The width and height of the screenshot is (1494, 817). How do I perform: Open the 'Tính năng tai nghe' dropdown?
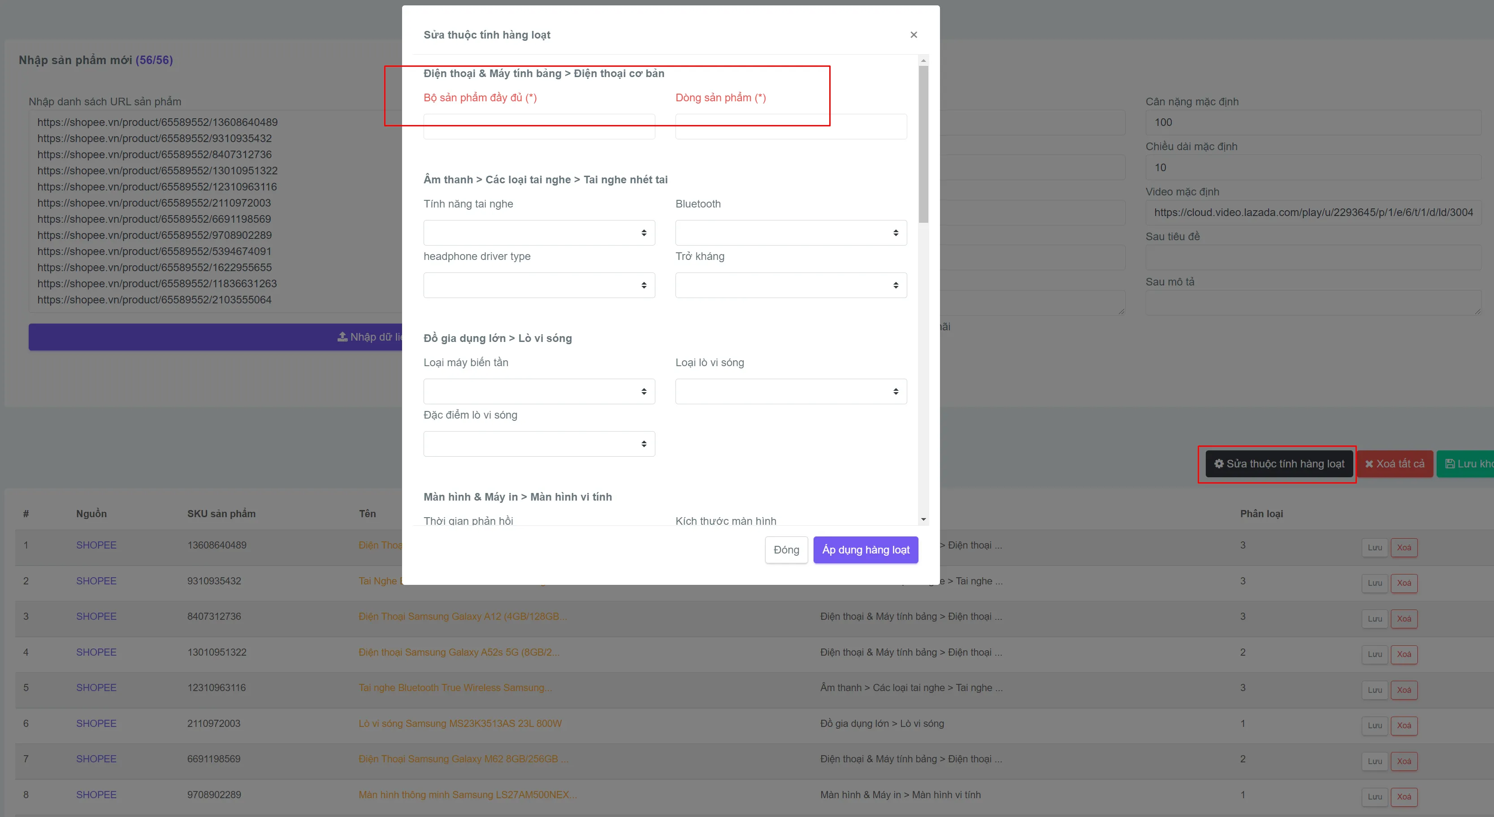[x=539, y=233]
